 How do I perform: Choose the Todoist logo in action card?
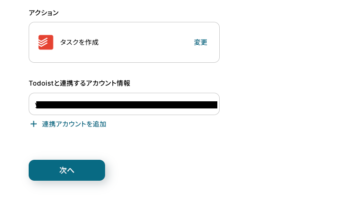click(46, 42)
